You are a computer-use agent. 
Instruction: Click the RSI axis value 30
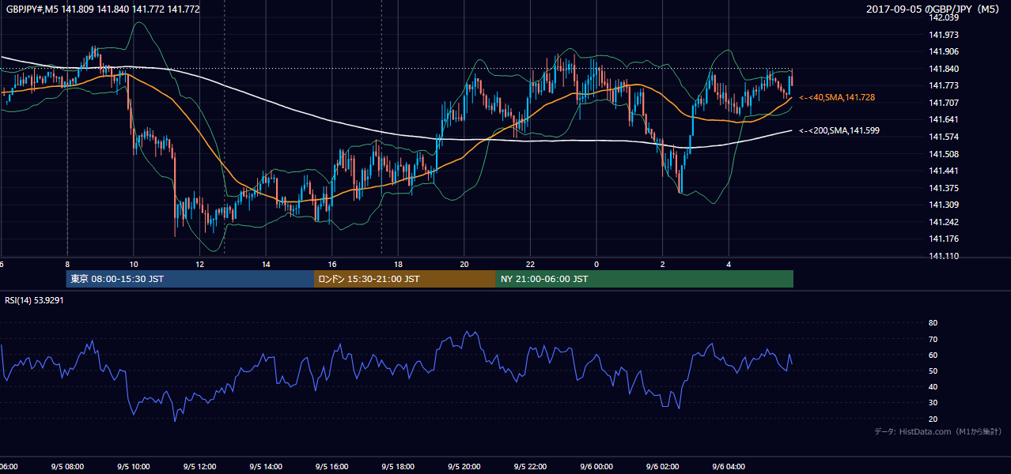tap(933, 403)
